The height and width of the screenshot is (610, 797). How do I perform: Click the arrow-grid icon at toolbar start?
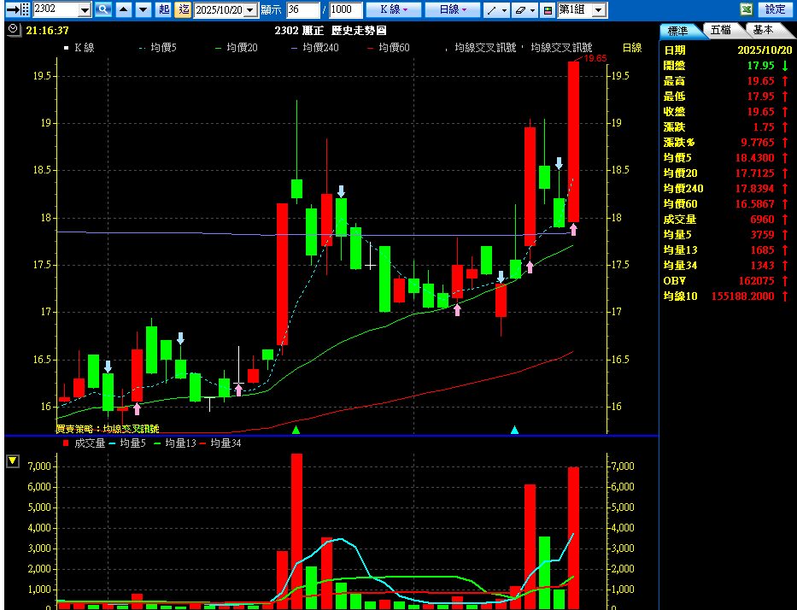tap(18, 9)
